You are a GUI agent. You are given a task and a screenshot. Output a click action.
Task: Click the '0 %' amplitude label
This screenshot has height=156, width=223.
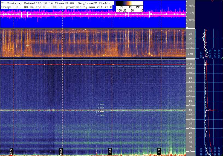click(192, 13)
